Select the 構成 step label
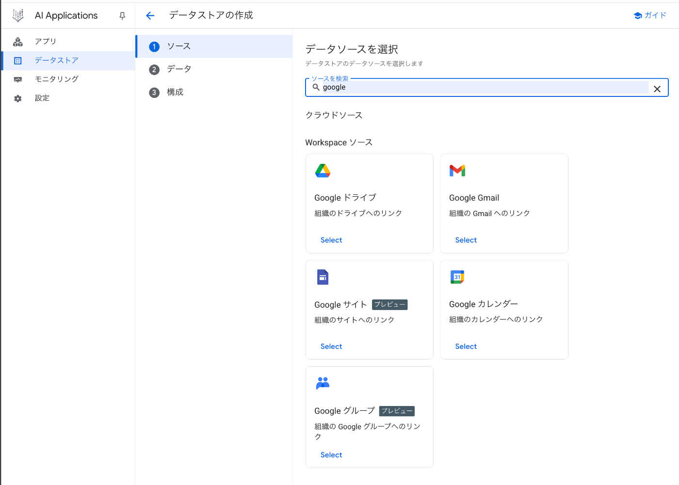 coord(175,93)
